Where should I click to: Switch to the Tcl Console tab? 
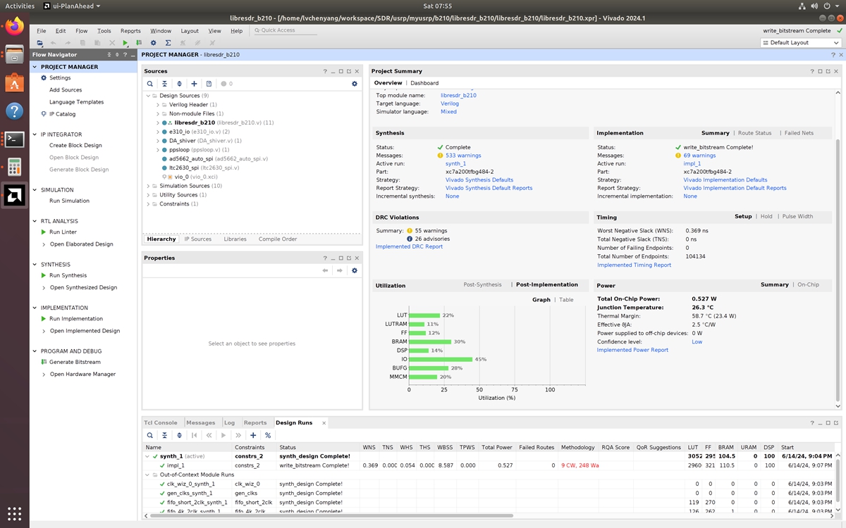click(161, 422)
